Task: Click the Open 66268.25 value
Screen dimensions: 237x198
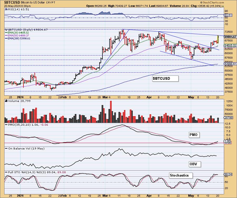Action: 96,6
